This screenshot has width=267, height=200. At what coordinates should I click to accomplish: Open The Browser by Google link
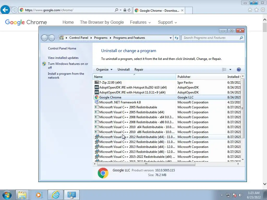click(102, 22)
